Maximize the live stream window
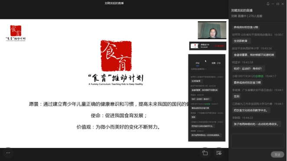 click(277, 4)
